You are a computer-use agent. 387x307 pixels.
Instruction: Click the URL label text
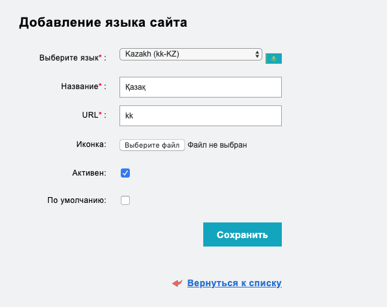tap(90, 115)
